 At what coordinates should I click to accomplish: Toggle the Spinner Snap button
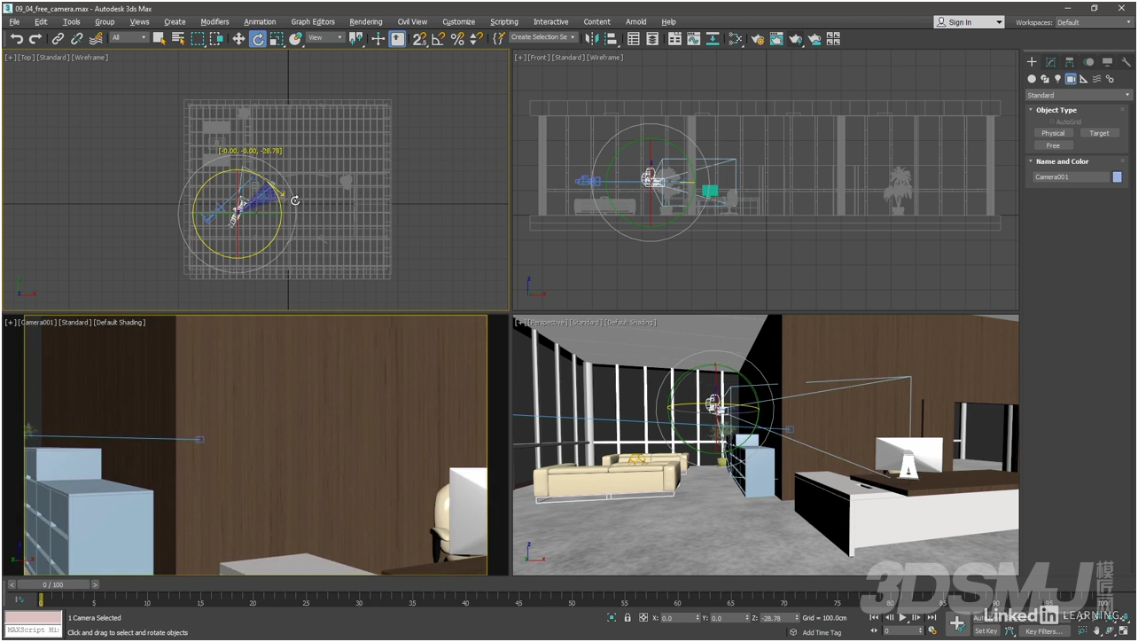(x=477, y=38)
